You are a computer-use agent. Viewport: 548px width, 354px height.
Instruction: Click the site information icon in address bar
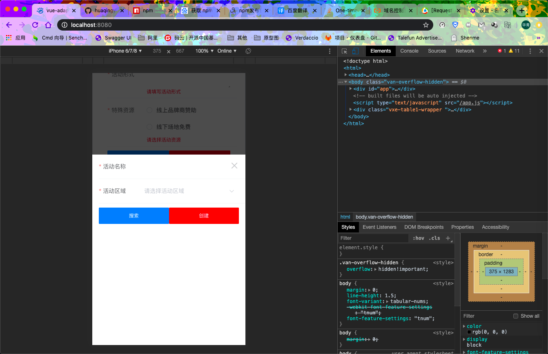(65, 25)
